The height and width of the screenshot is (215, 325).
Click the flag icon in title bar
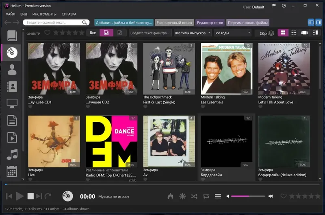pos(273,6)
